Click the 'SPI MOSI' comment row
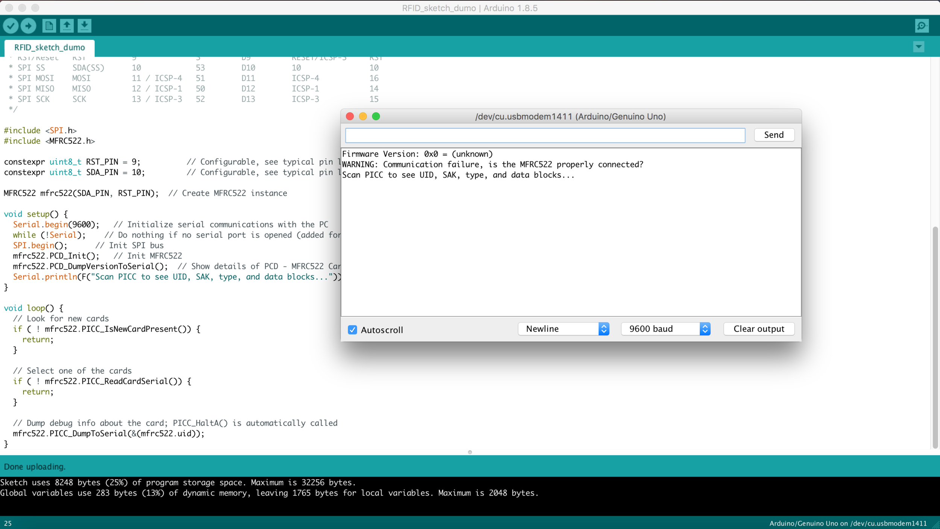This screenshot has width=940, height=529. click(194, 78)
